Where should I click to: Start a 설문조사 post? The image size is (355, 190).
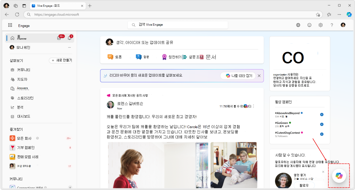(193, 57)
